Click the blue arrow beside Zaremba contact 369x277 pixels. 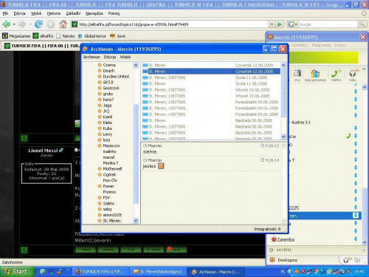click(356, 239)
